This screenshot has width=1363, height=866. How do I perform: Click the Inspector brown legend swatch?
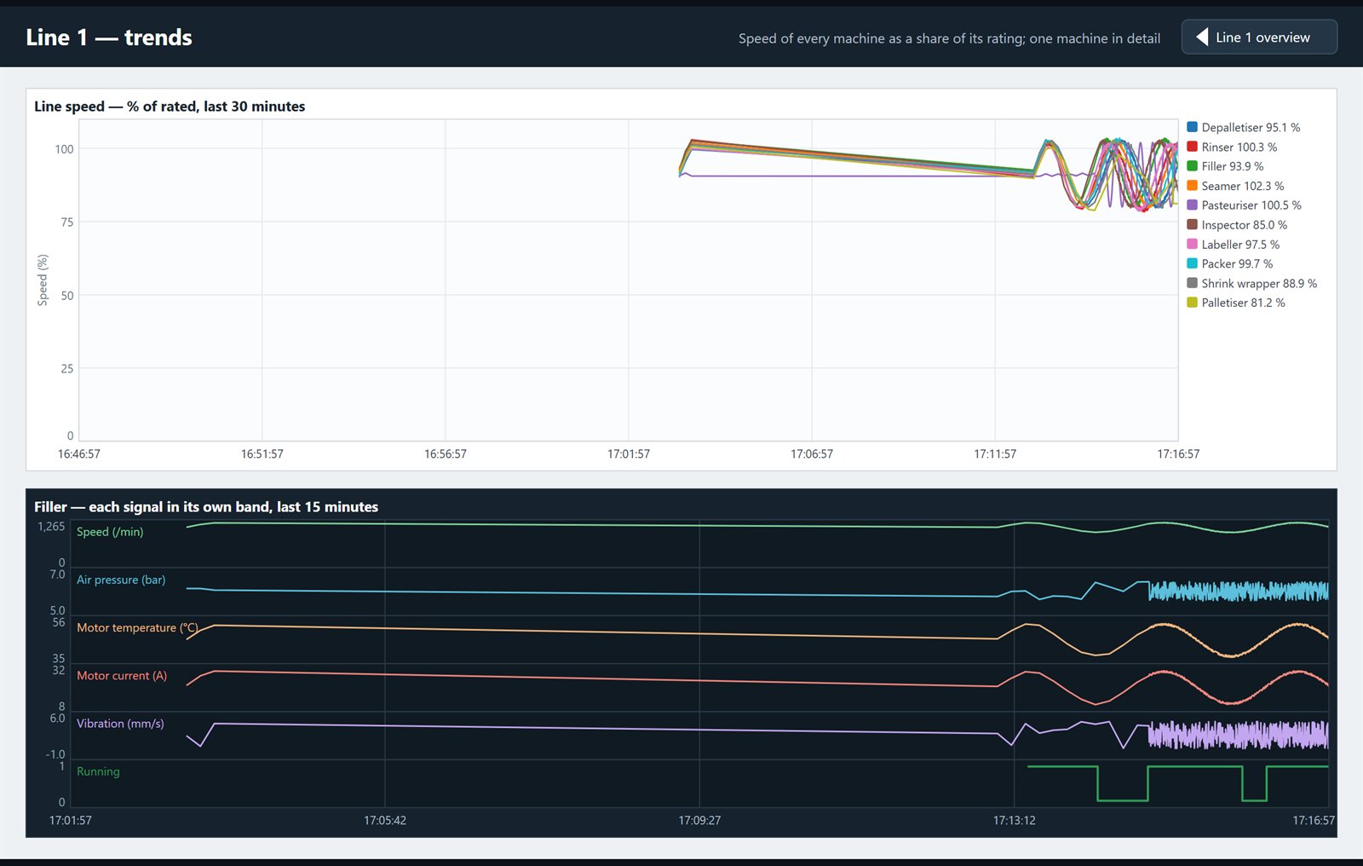tap(1192, 224)
